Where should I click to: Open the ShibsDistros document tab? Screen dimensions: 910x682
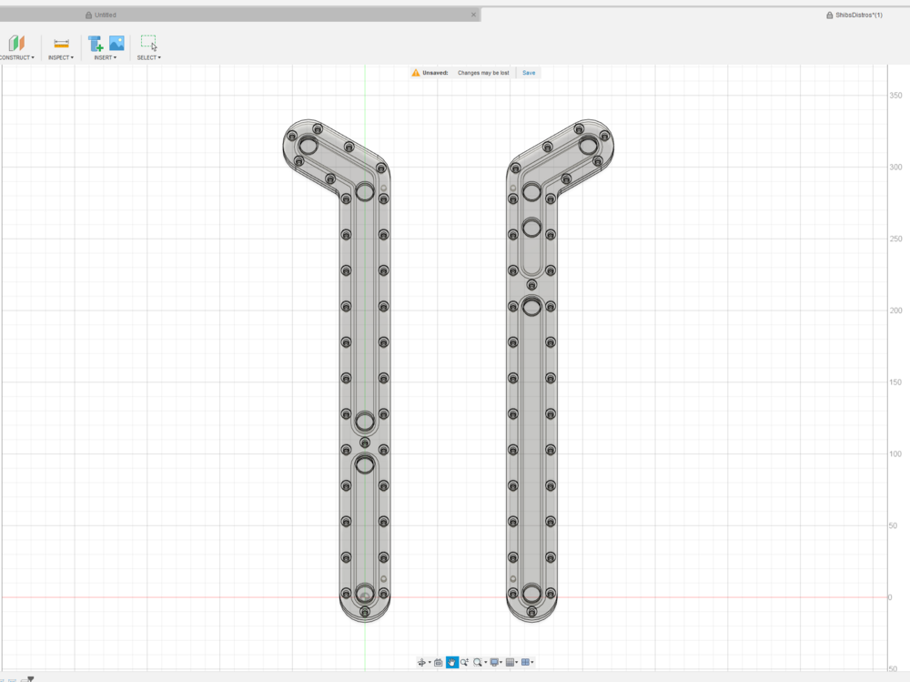coord(854,14)
